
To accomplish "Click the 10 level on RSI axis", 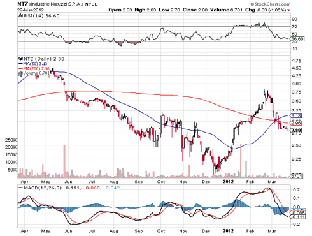I will 294,48.
